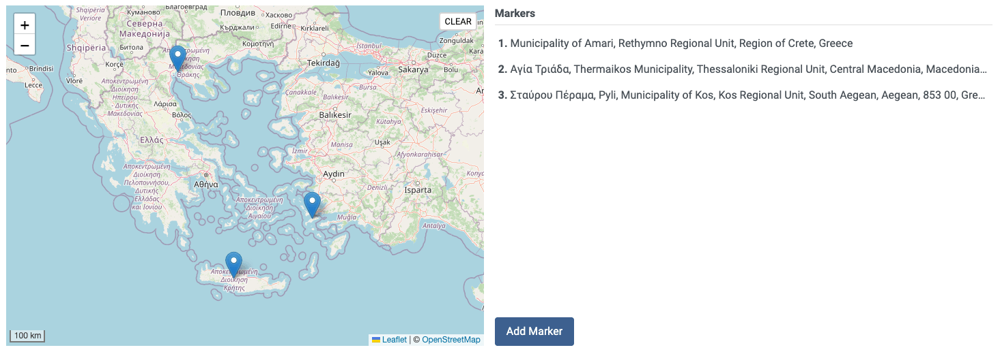Select the Αγία Τριάδα, Thermaikos Municipality entry
The height and width of the screenshot is (352, 1000).
(743, 69)
